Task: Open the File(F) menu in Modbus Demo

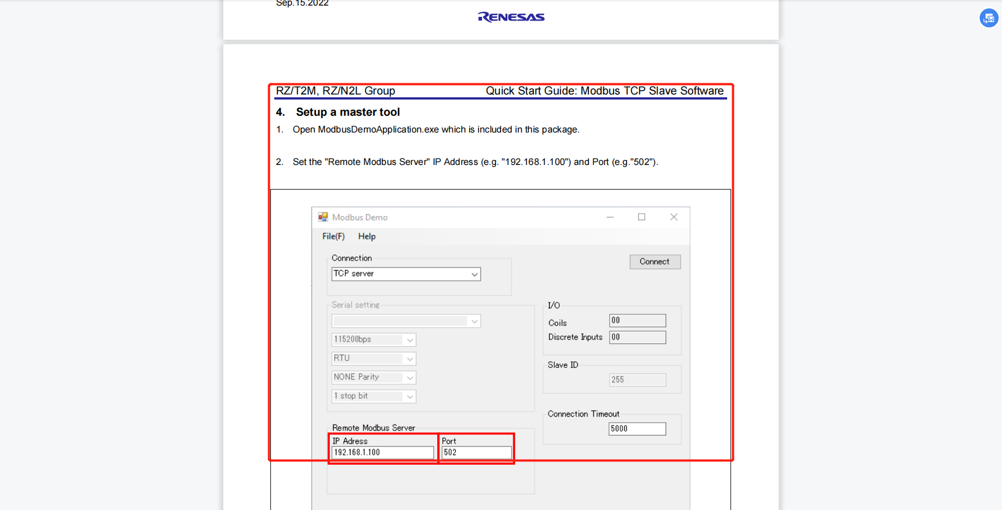Action: pyautogui.click(x=333, y=236)
